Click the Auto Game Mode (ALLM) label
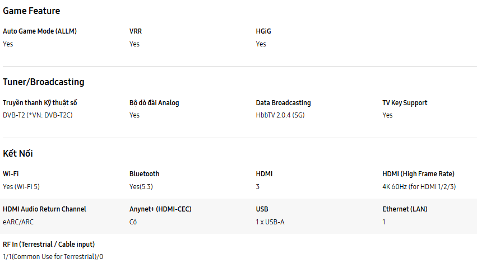The width and height of the screenshot is (477, 268). (40, 31)
